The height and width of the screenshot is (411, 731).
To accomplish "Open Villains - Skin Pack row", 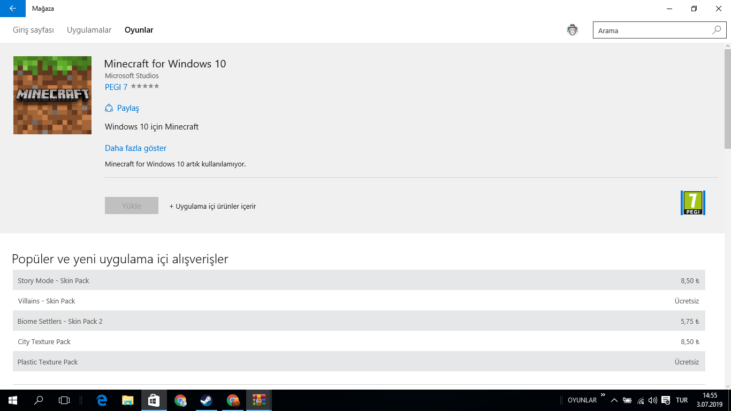I will point(359,301).
